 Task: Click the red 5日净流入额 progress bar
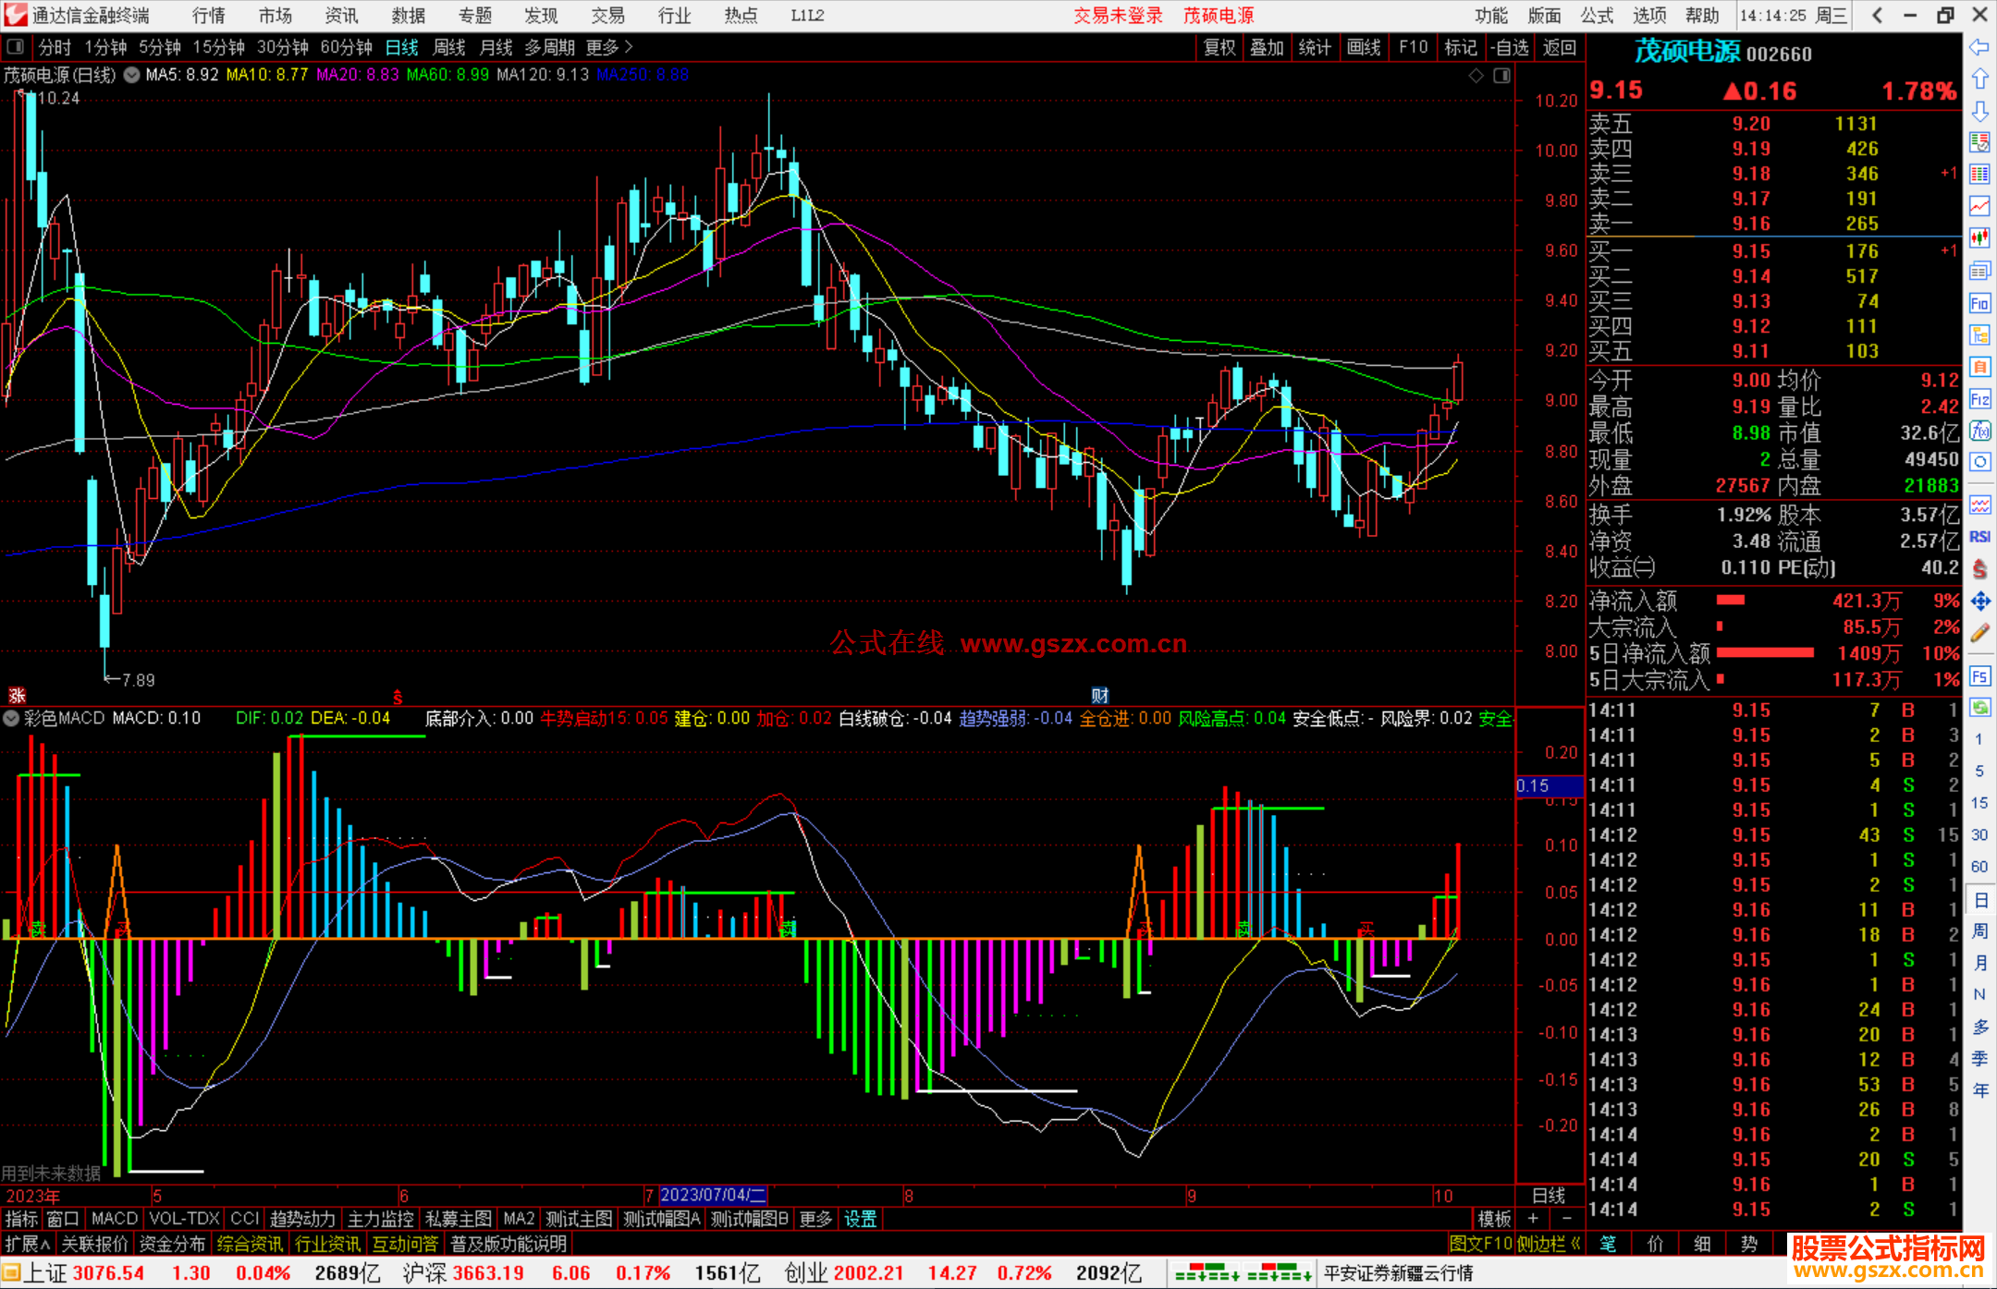[1765, 653]
